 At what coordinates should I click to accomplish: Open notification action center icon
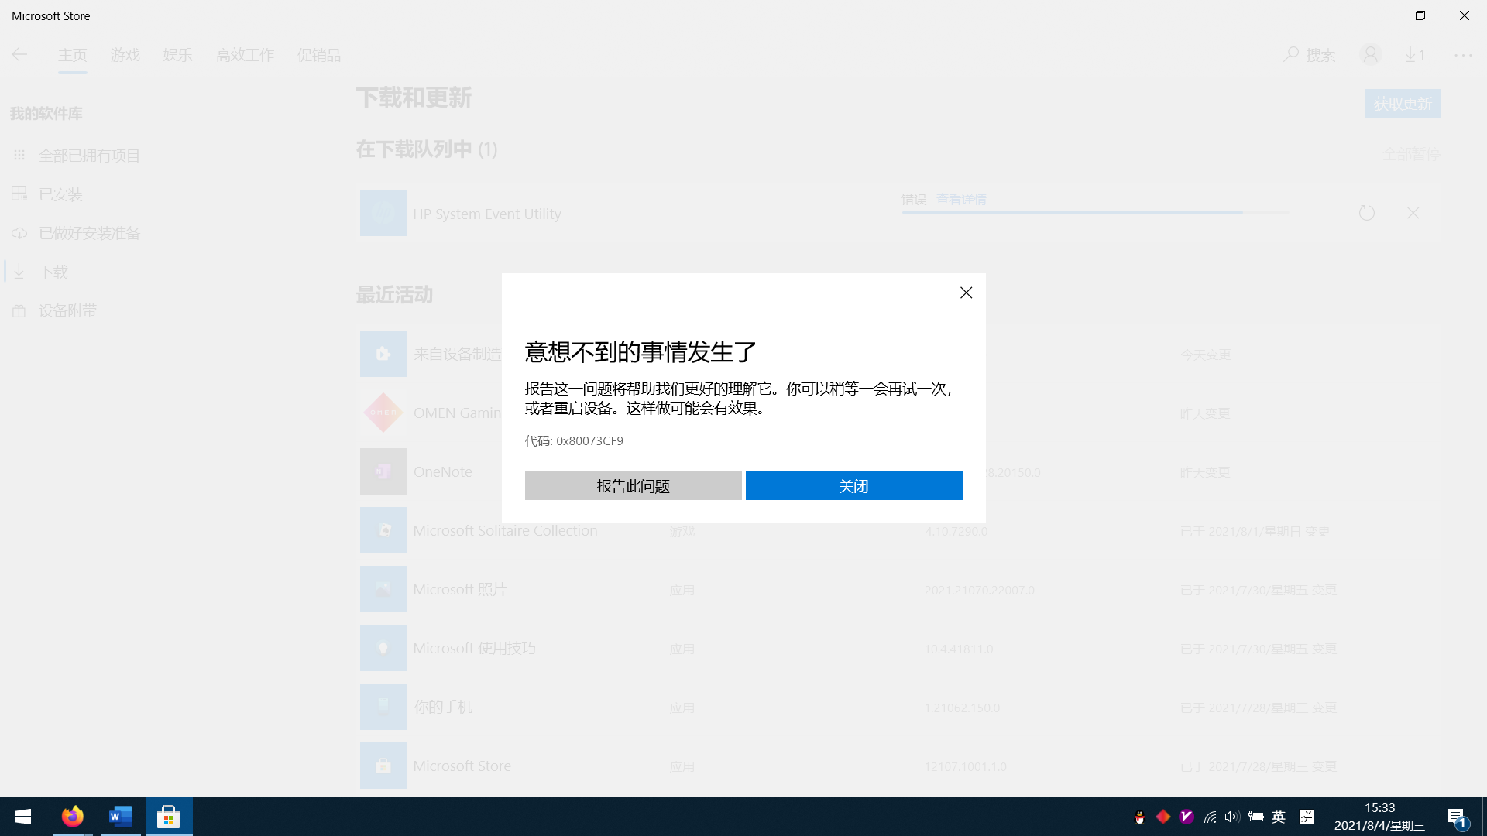(1457, 817)
